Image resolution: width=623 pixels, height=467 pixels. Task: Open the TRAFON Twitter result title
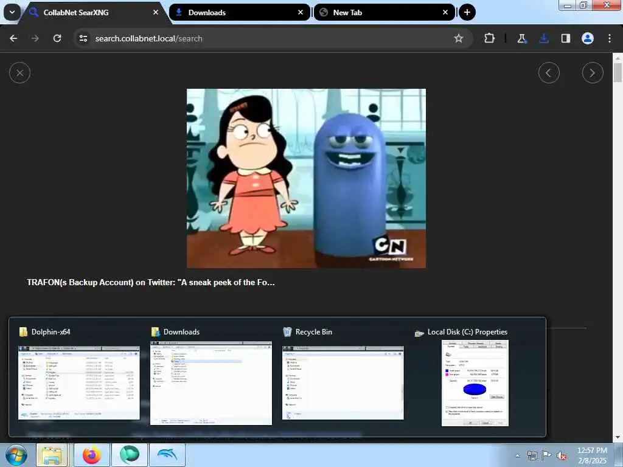point(151,282)
